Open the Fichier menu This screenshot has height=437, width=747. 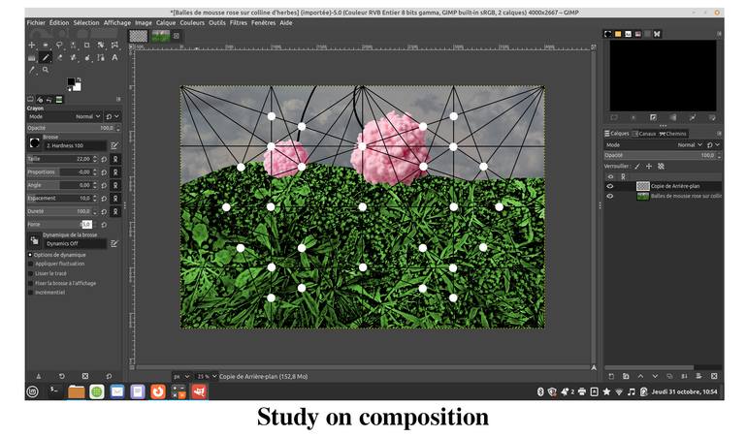tap(36, 22)
